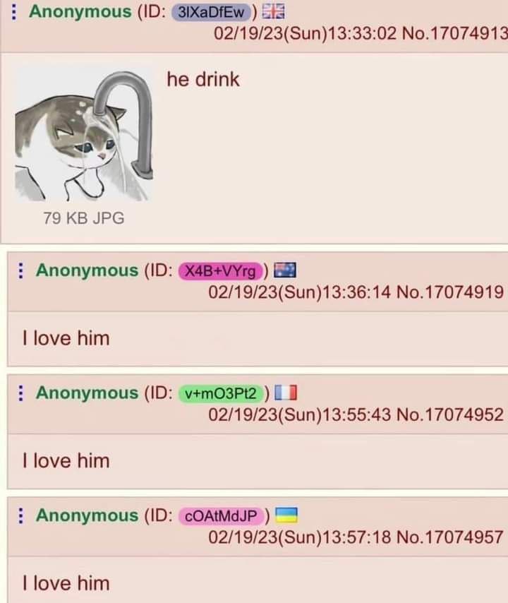Click post number No.17074919
The height and width of the screenshot is (603, 508).
(x=449, y=292)
